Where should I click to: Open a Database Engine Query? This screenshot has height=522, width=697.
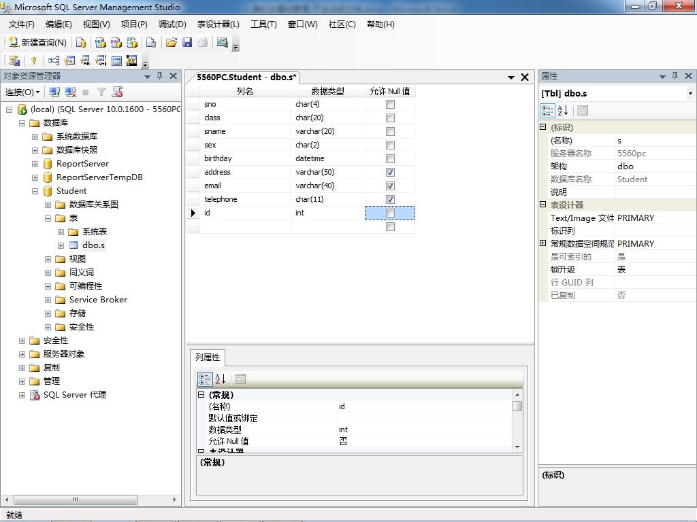81,42
